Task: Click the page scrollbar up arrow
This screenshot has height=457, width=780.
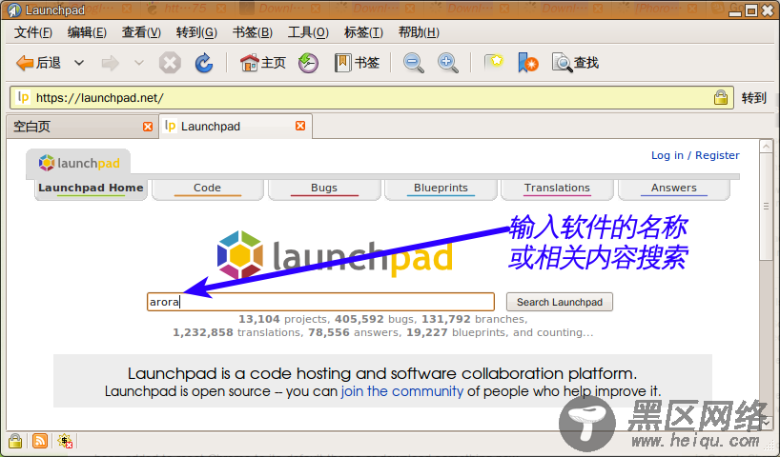Action: click(766, 147)
